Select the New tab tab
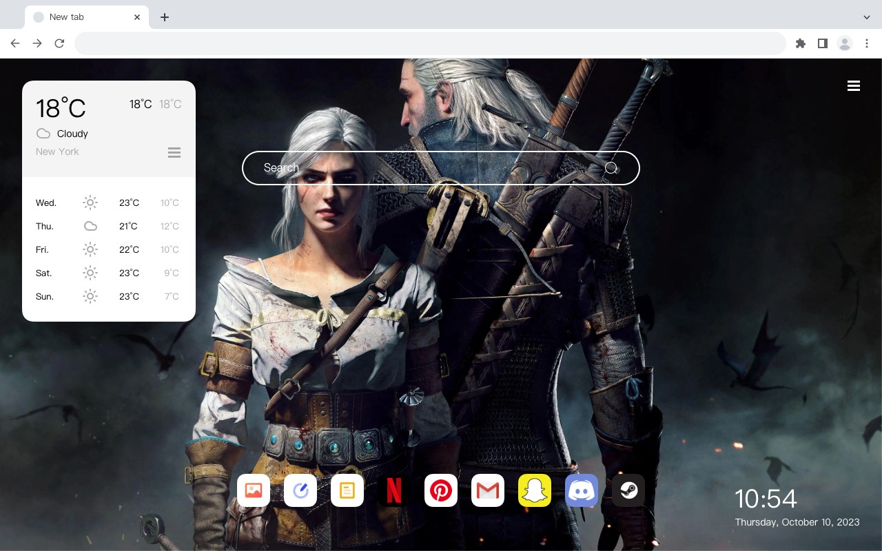Screen dimensions: 882x551 [87, 17]
